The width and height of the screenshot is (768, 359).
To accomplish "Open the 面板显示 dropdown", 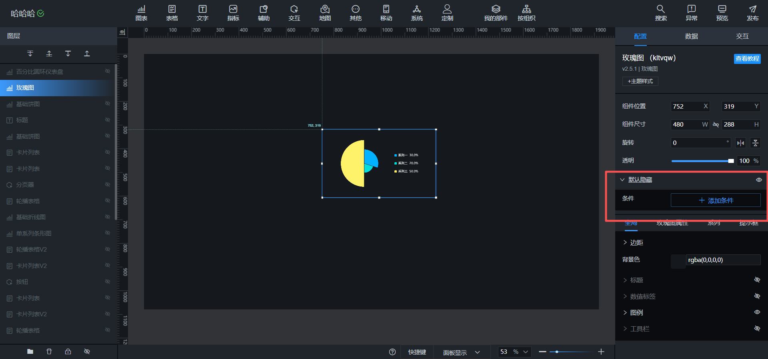I will [x=461, y=352].
